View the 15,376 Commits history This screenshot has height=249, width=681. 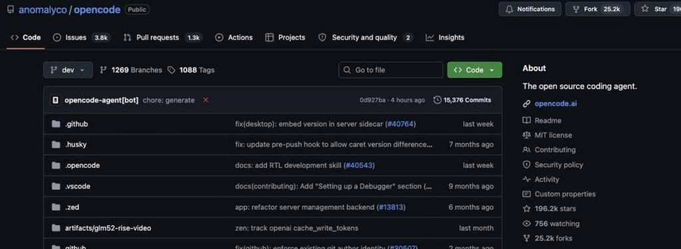click(463, 100)
